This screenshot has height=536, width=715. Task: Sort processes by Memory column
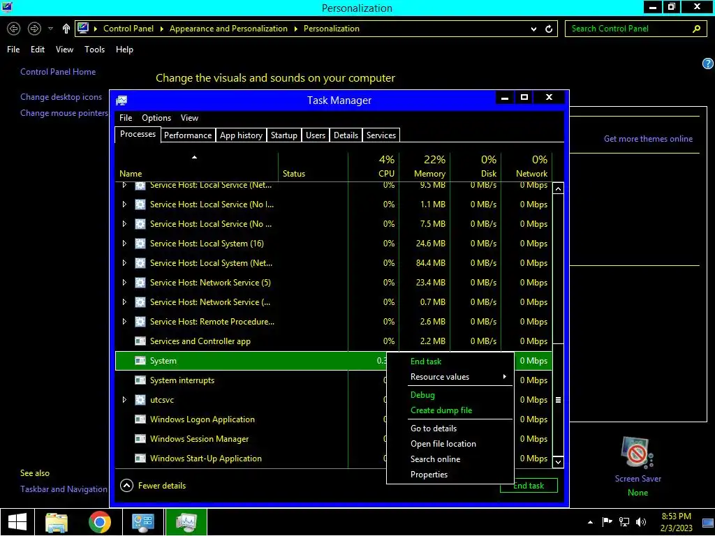pyautogui.click(x=425, y=166)
